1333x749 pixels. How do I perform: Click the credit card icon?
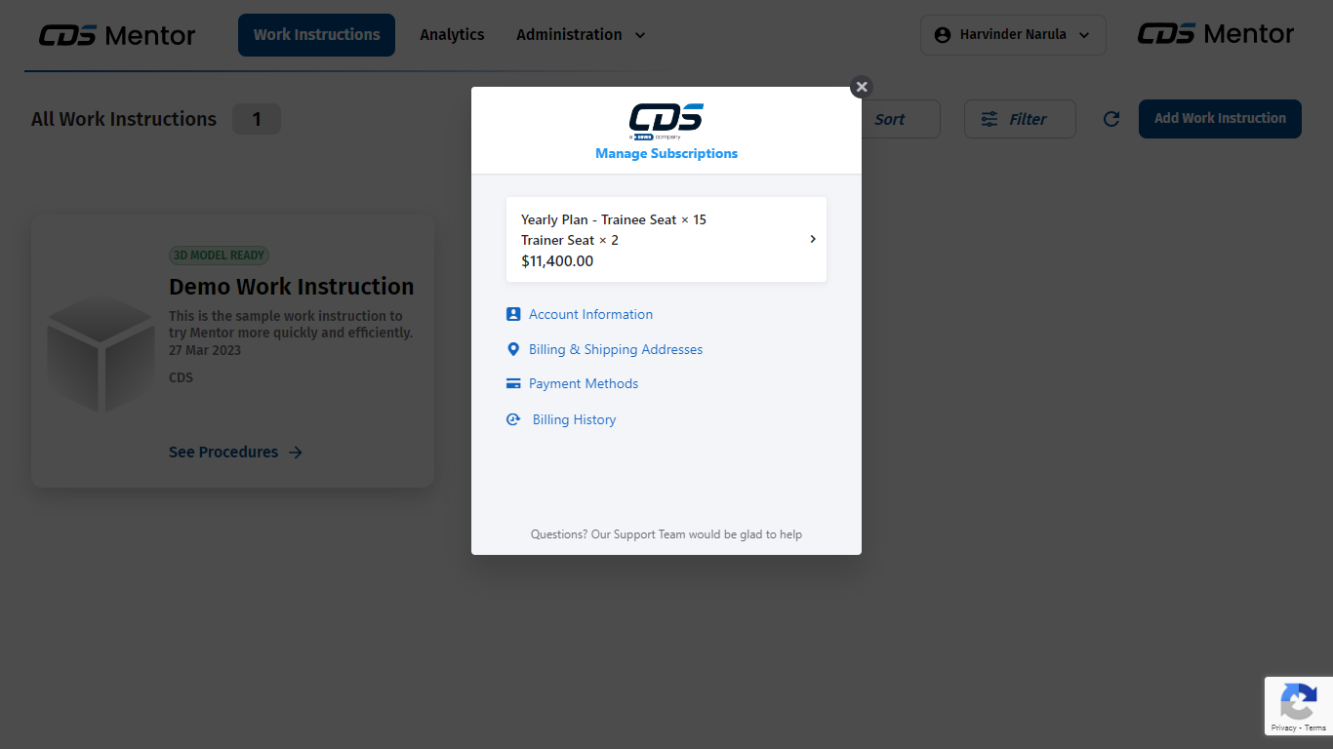point(513,383)
